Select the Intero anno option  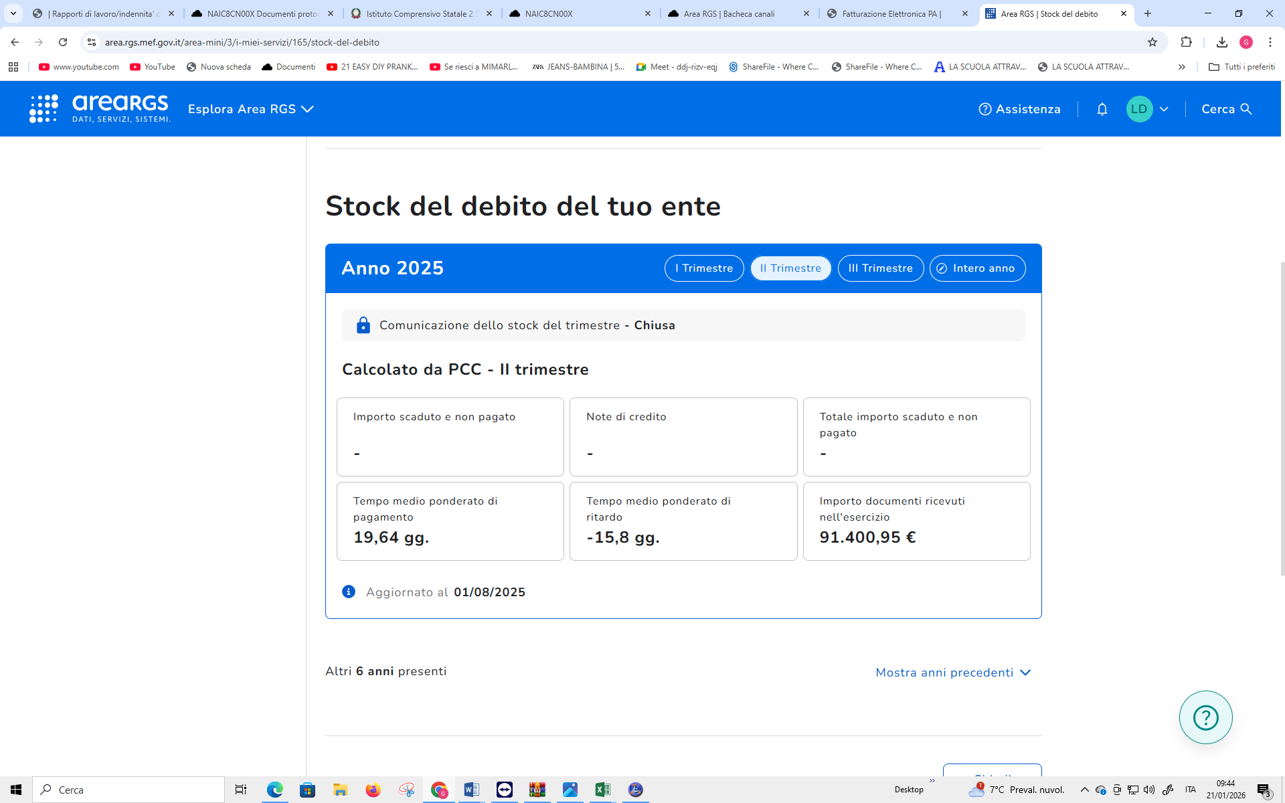click(x=976, y=268)
